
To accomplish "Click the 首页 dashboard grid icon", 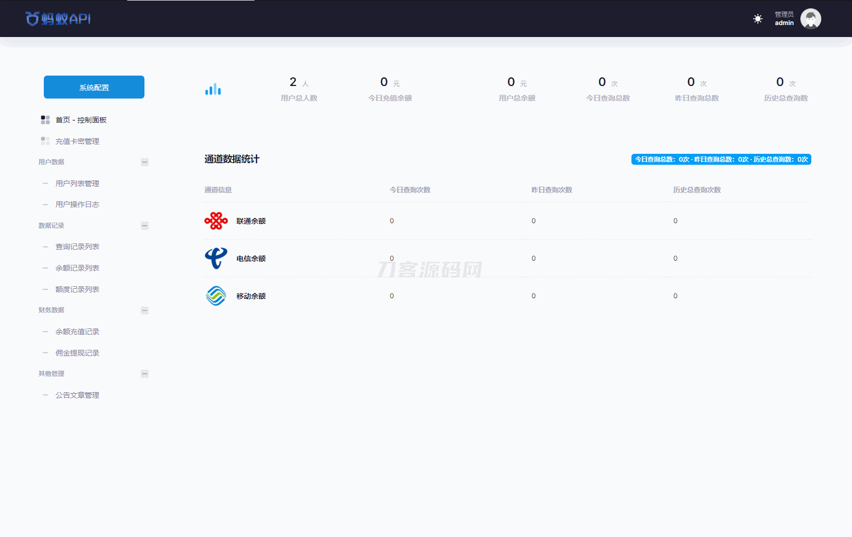I will tap(45, 120).
